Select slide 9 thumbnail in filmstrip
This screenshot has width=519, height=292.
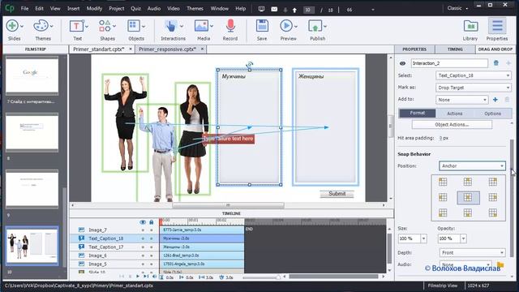[32, 189]
